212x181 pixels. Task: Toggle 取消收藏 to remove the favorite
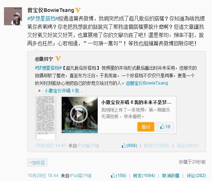pos(171,176)
